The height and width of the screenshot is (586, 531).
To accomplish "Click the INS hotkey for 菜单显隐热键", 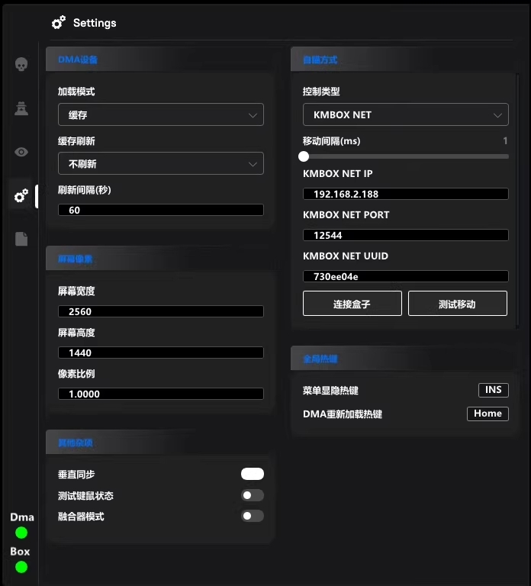I will point(493,390).
